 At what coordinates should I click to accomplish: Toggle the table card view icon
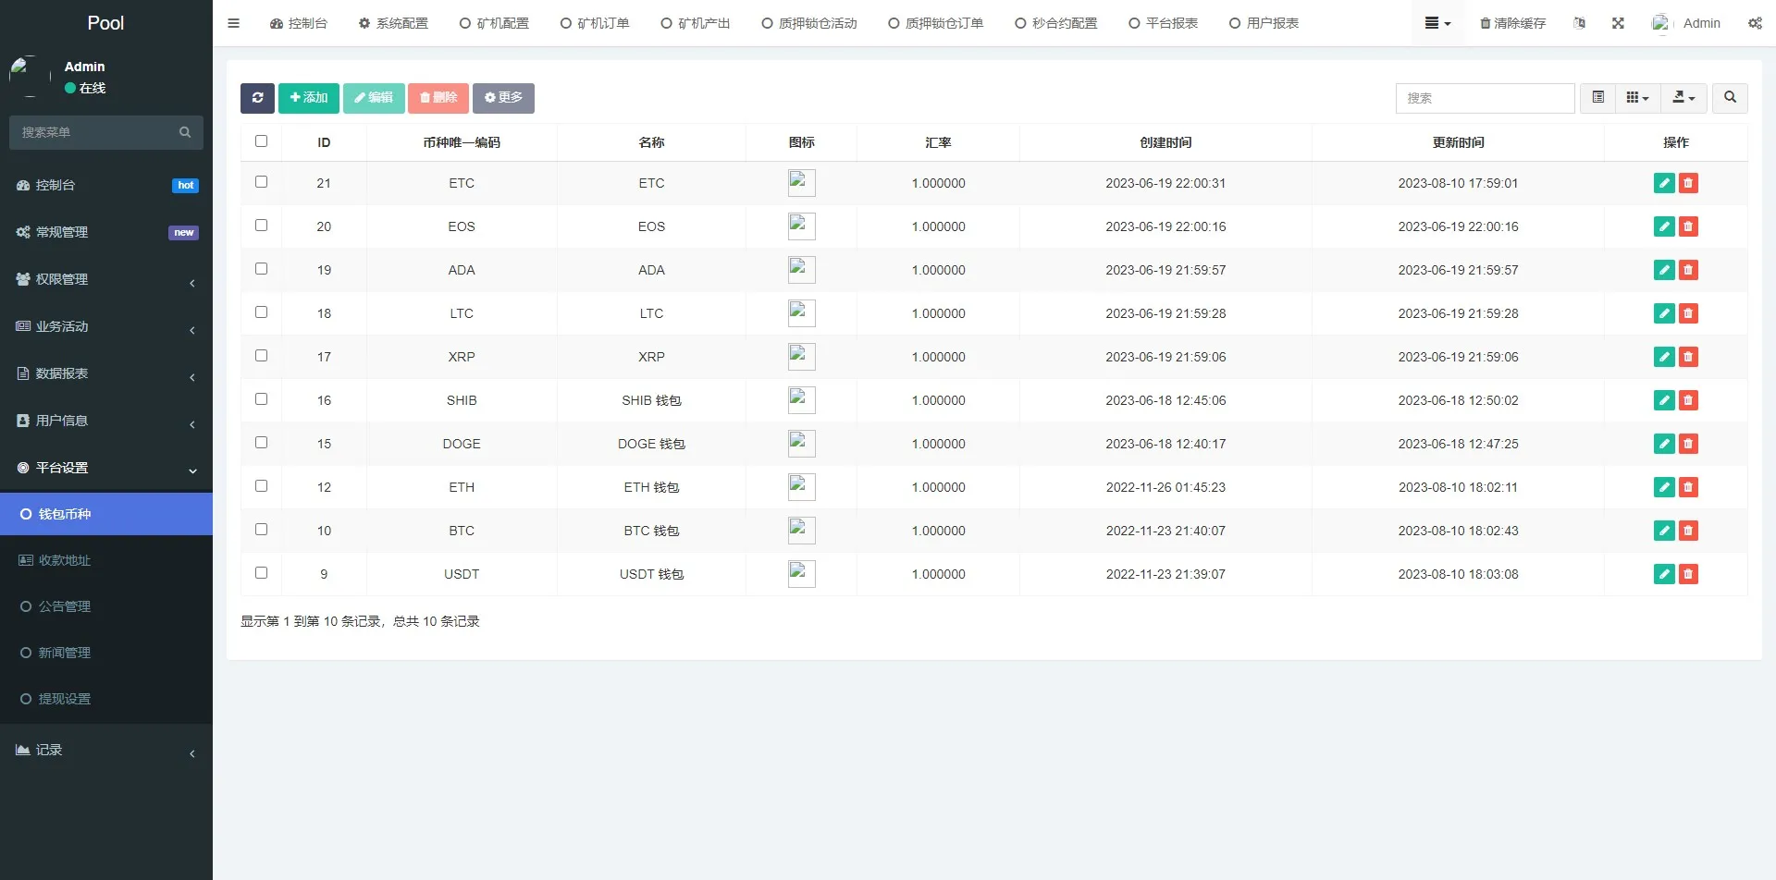tap(1597, 98)
